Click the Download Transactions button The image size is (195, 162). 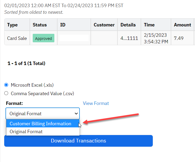(x=78, y=141)
